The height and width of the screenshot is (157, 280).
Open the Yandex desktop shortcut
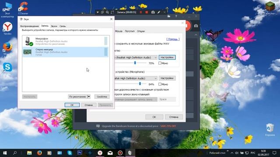(x=7, y=28)
